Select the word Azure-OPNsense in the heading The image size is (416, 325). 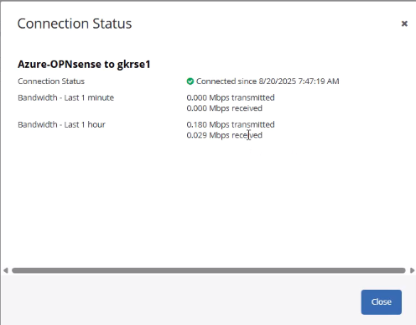(60, 65)
